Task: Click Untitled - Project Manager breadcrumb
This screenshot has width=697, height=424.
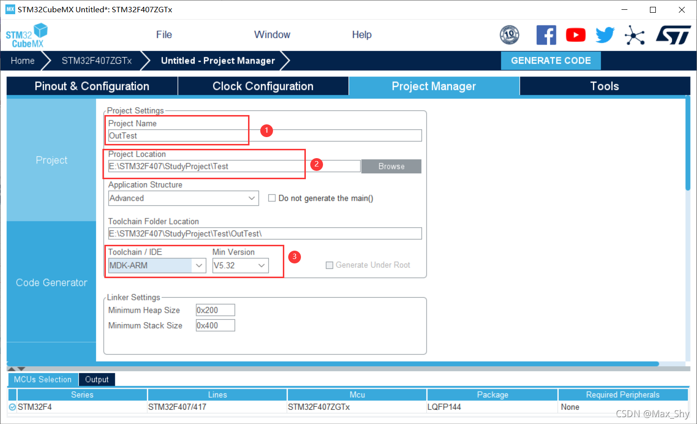Action: tap(218, 61)
